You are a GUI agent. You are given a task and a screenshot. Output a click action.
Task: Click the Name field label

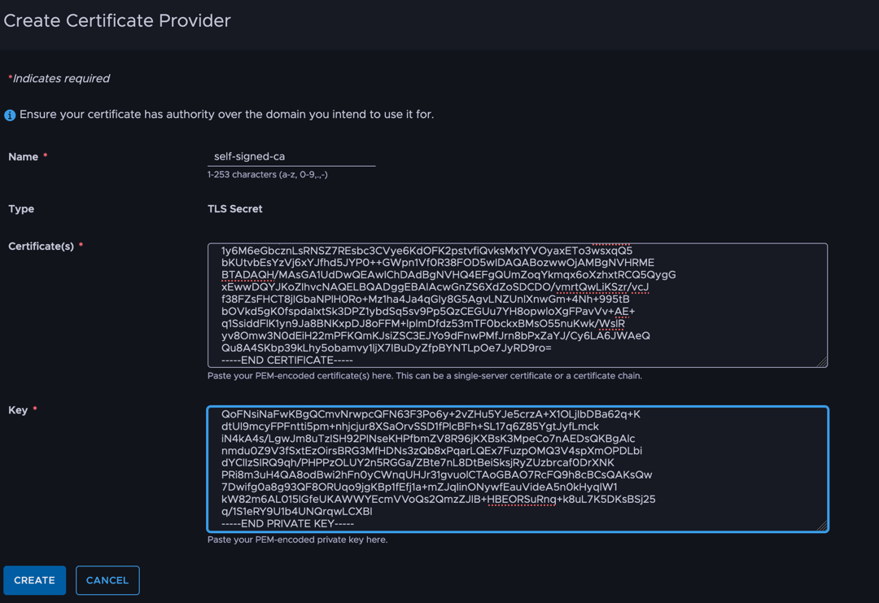click(24, 157)
